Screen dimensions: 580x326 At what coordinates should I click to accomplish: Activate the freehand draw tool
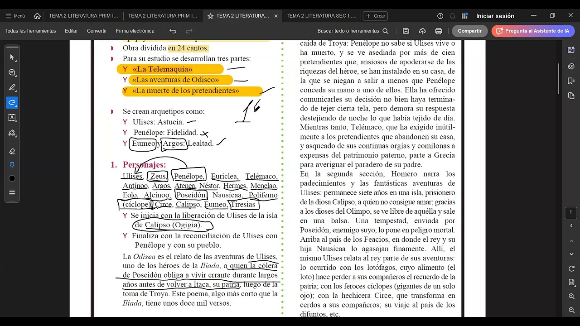point(12,102)
